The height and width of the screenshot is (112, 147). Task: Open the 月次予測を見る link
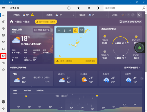coord(132,67)
